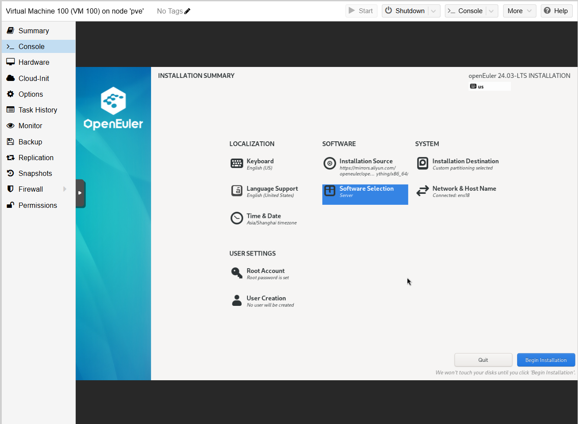Switch to the Hardware tab
Image resolution: width=578 pixels, height=424 pixels.
pyautogui.click(x=34, y=62)
